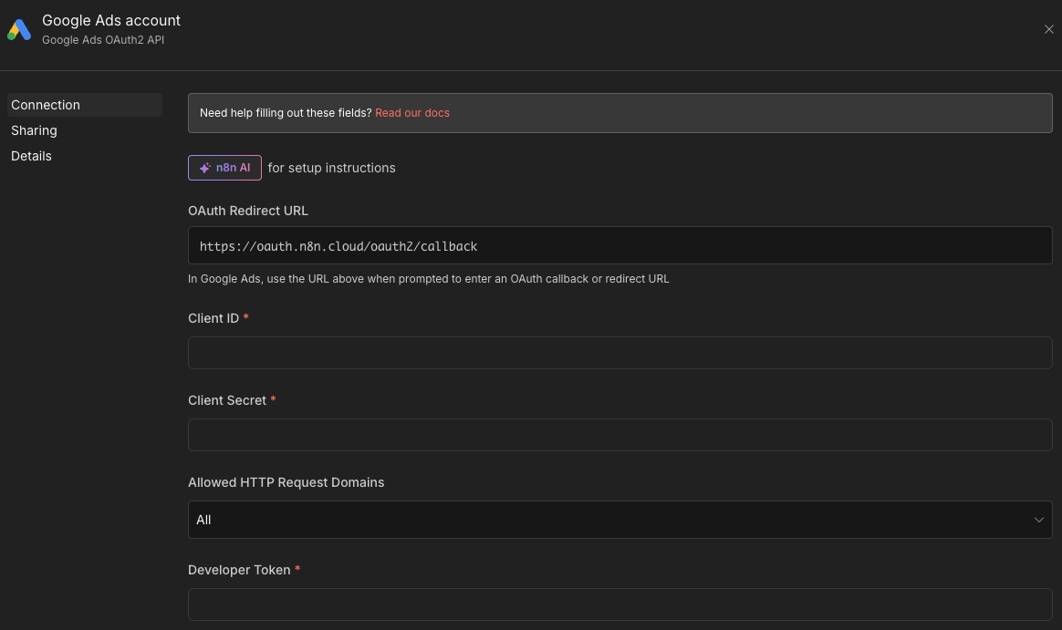Click the n8n AI setup button
1062x630 pixels.
coord(224,168)
